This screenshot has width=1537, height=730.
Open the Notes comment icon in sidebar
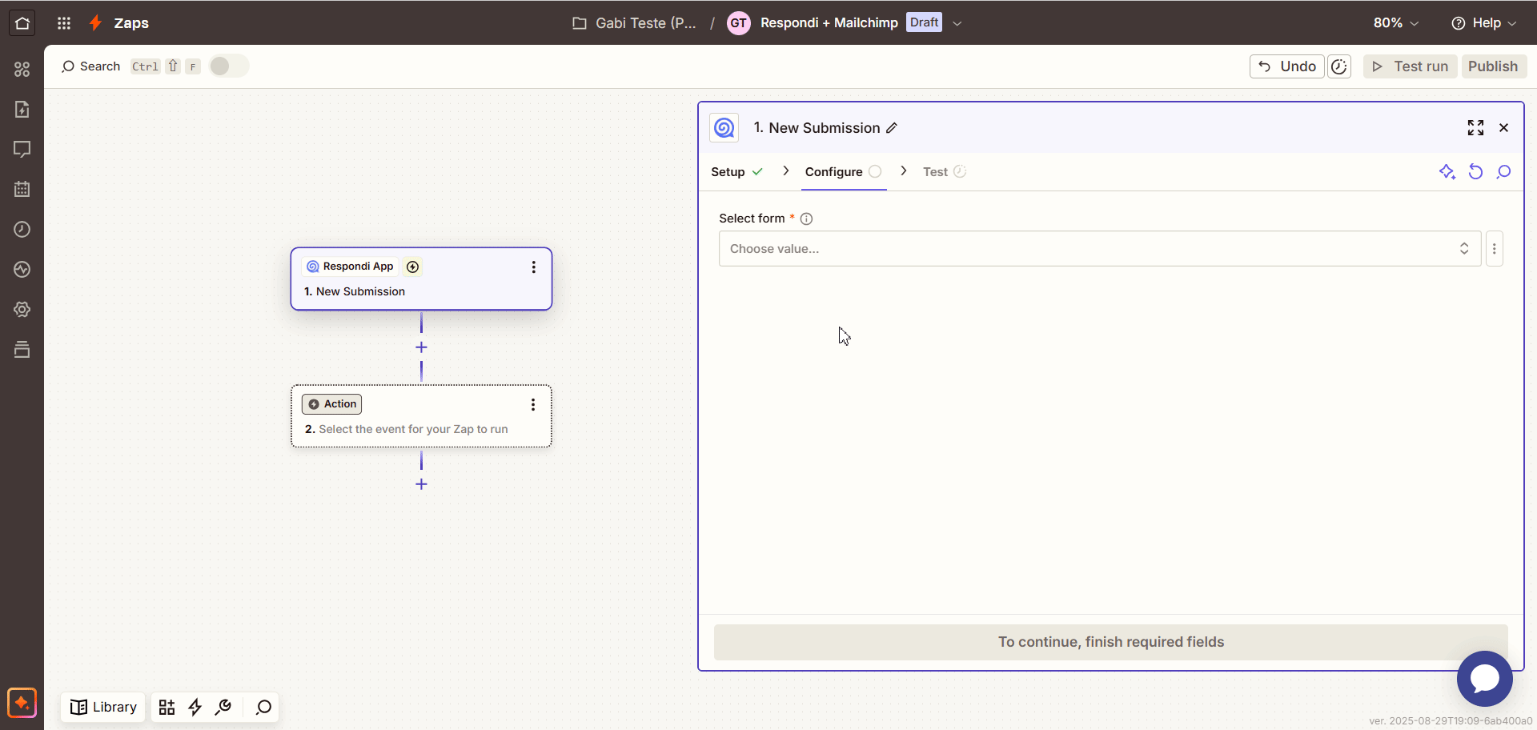coord(22,150)
